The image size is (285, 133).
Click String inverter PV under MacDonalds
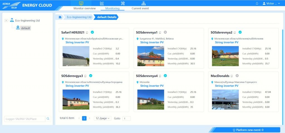(227, 86)
